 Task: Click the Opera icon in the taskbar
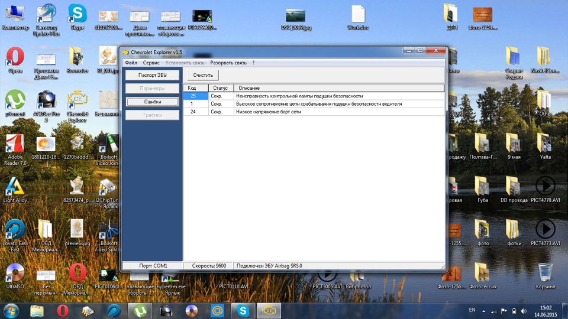click(x=62, y=311)
